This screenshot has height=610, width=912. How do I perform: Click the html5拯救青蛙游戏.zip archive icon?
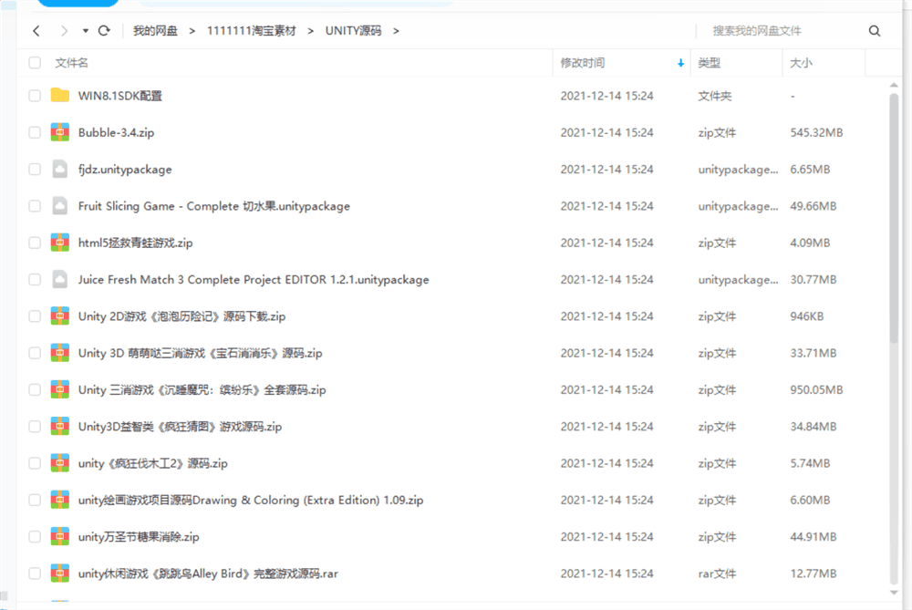60,242
